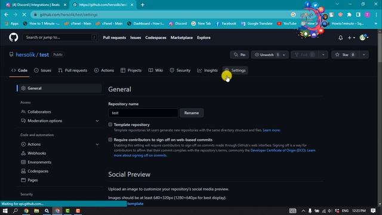Star the repository
The image size is (382, 215).
[345, 55]
